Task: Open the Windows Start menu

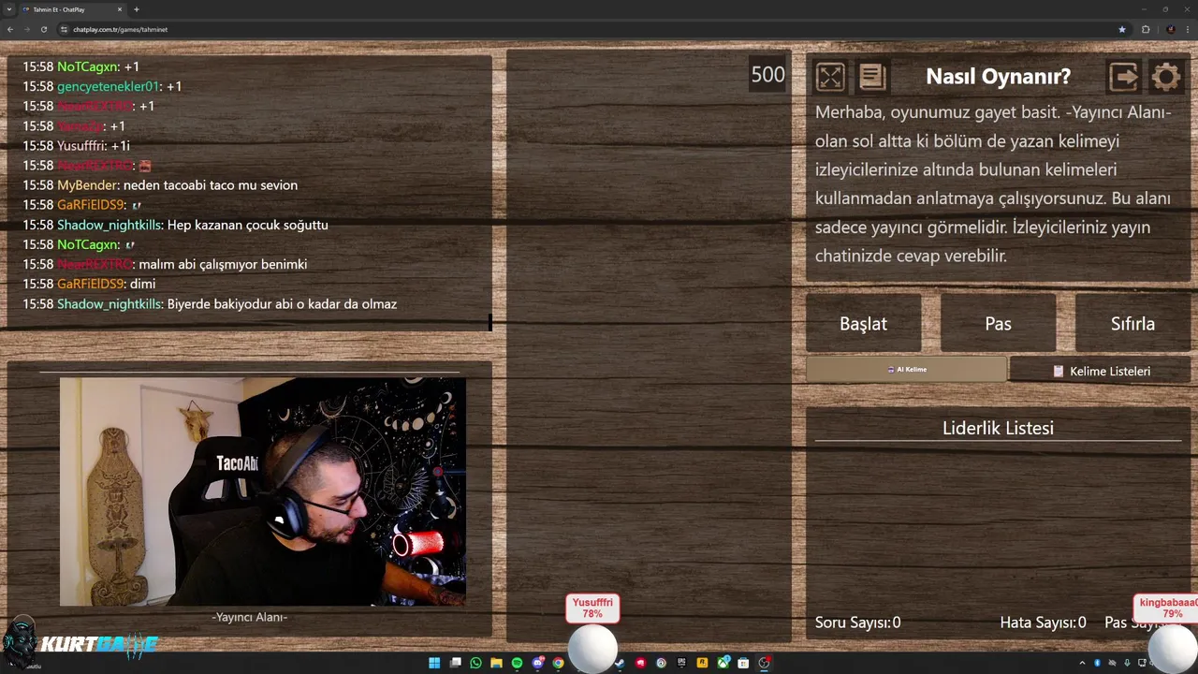Action: tap(434, 663)
